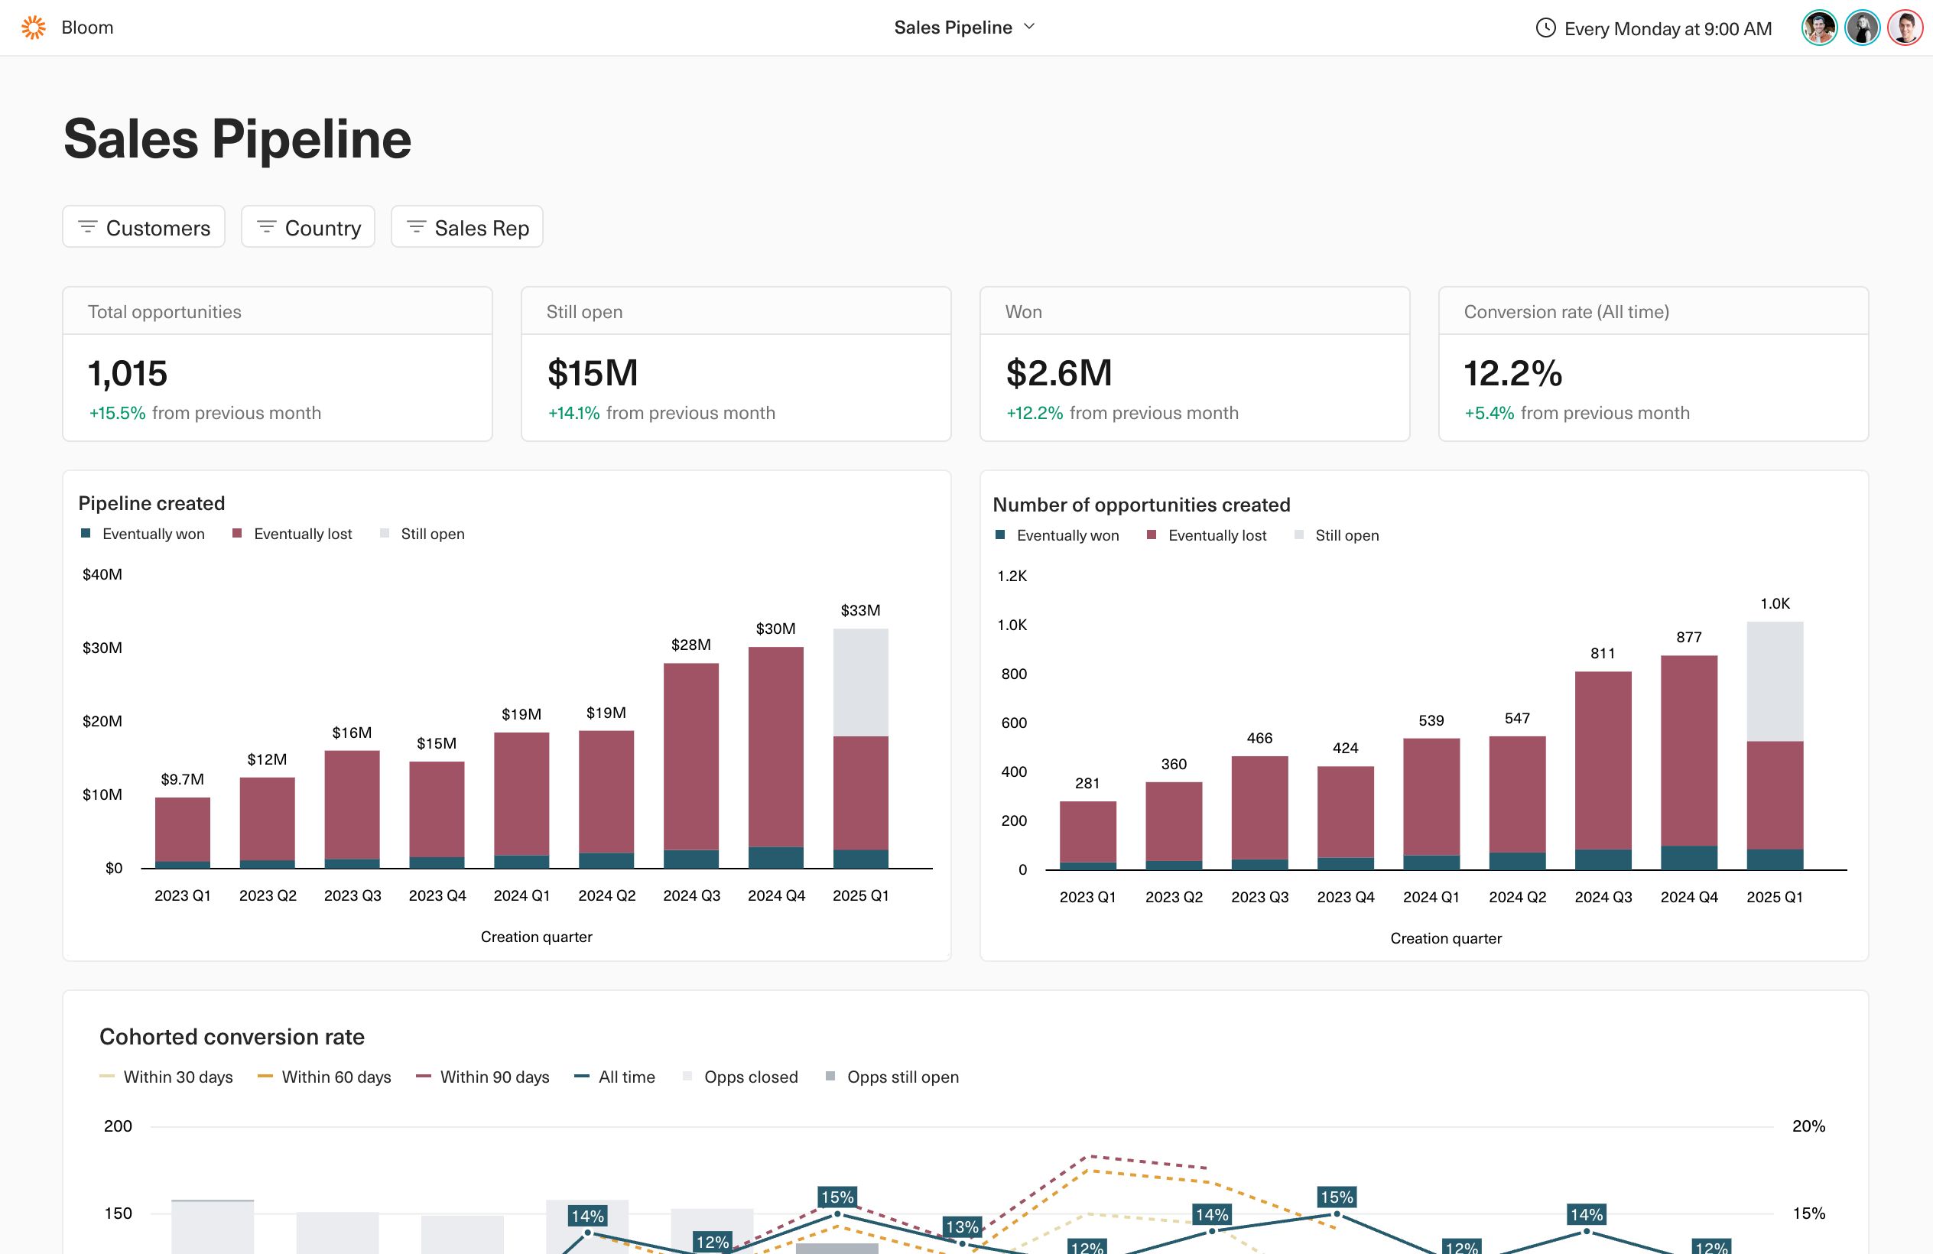Click the 1.0K bar for 2025 Q1
The width and height of the screenshot is (1933, 1254).
(1775, 746)
